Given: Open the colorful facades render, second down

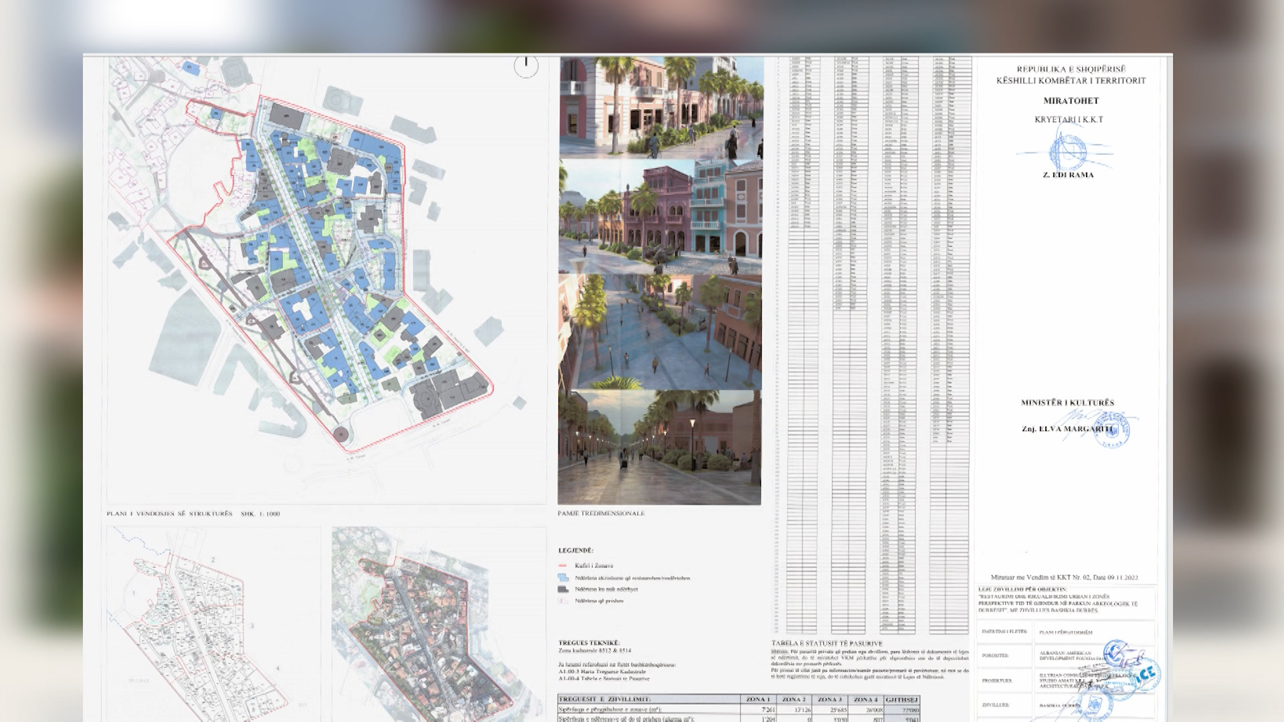Looking at the screenshot, I should 661,215.
